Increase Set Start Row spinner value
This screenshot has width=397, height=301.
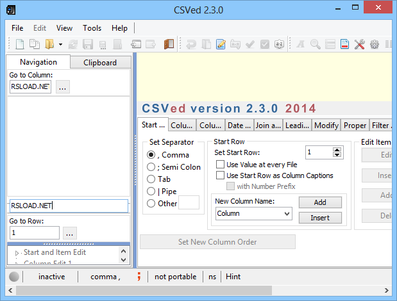[x=337, y=150]
